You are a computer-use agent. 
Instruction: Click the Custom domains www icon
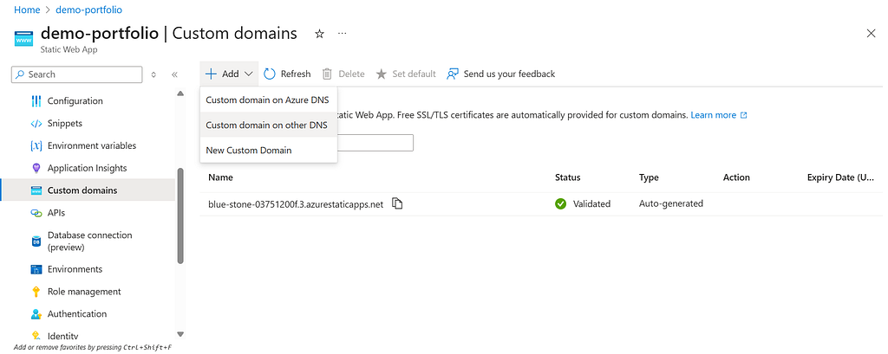[x=36, y=190]
